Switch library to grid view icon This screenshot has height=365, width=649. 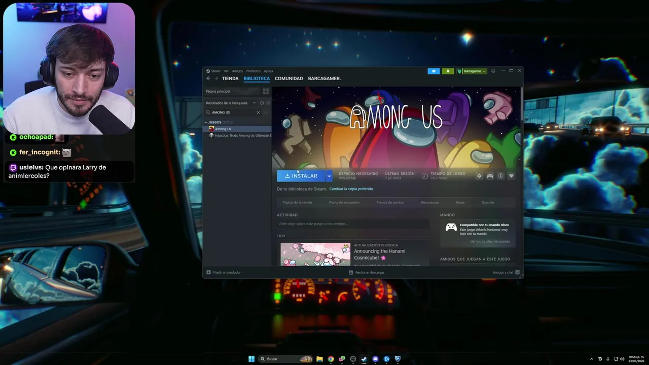[266, 91]
